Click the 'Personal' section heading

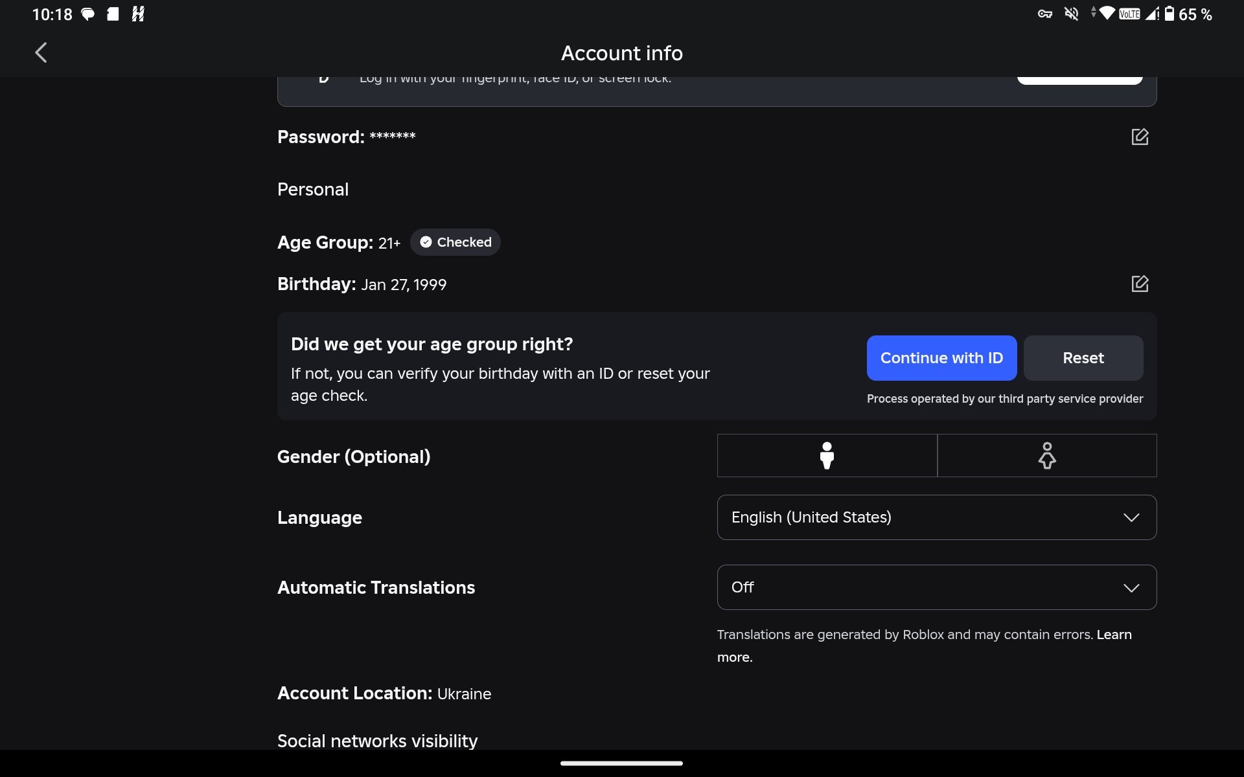point(313,189)
